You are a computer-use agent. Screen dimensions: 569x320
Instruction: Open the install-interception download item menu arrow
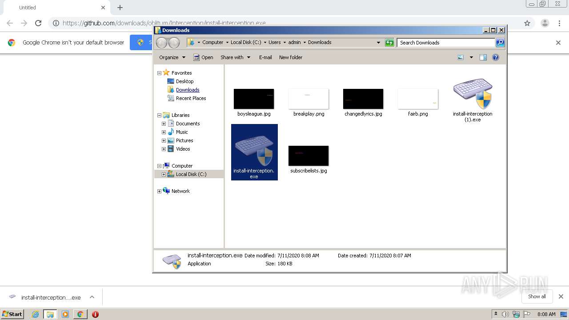pos(92,297)
